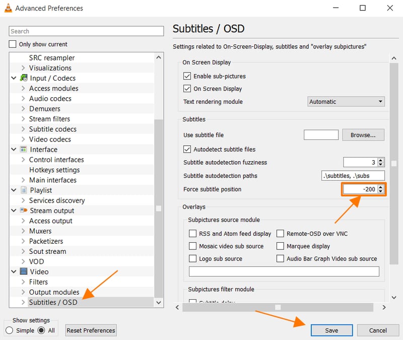Click Subtitle autodetection fuzziness value field
403x340 pixels.
pyautogui.click(x=360, y=162)
